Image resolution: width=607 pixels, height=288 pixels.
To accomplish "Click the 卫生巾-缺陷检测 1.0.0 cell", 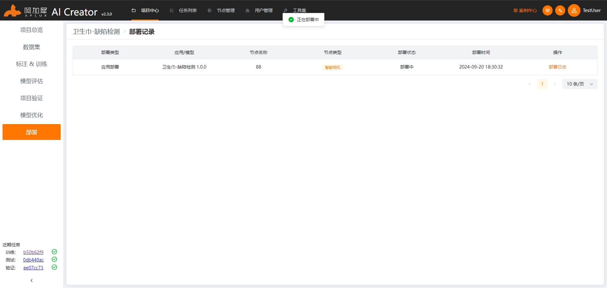I will [184, 67].
